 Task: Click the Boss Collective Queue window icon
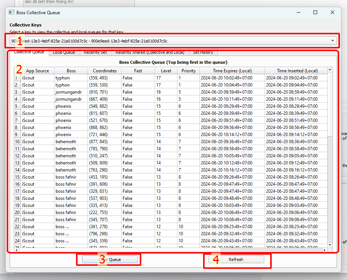pyautogui.click(x=11, y=12)
